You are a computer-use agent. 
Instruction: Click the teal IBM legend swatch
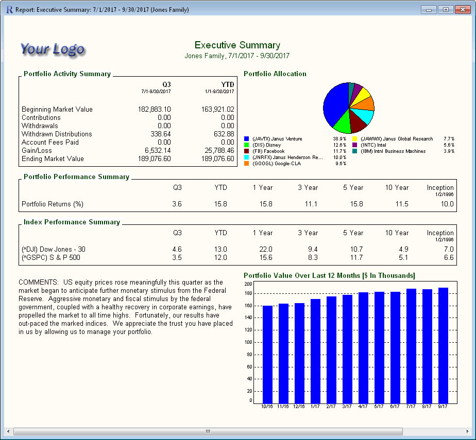click(354, 151)
